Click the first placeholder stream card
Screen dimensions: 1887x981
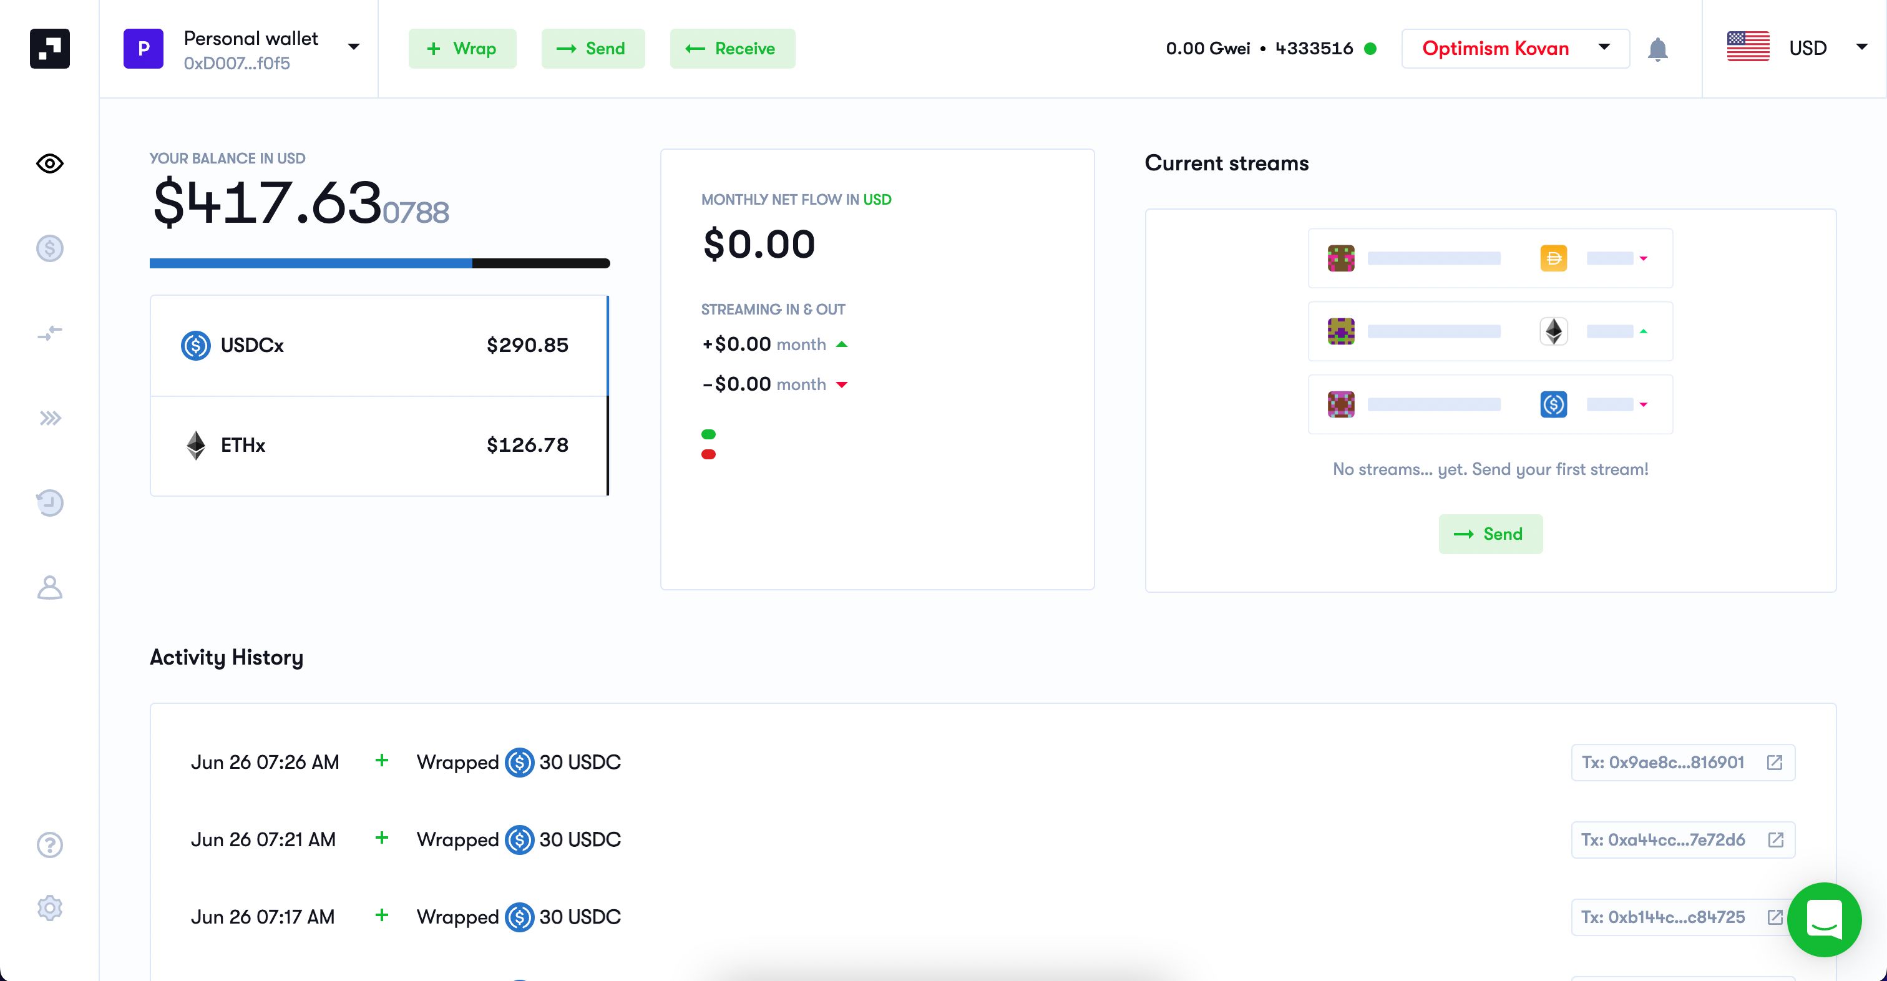[1491, 258]
